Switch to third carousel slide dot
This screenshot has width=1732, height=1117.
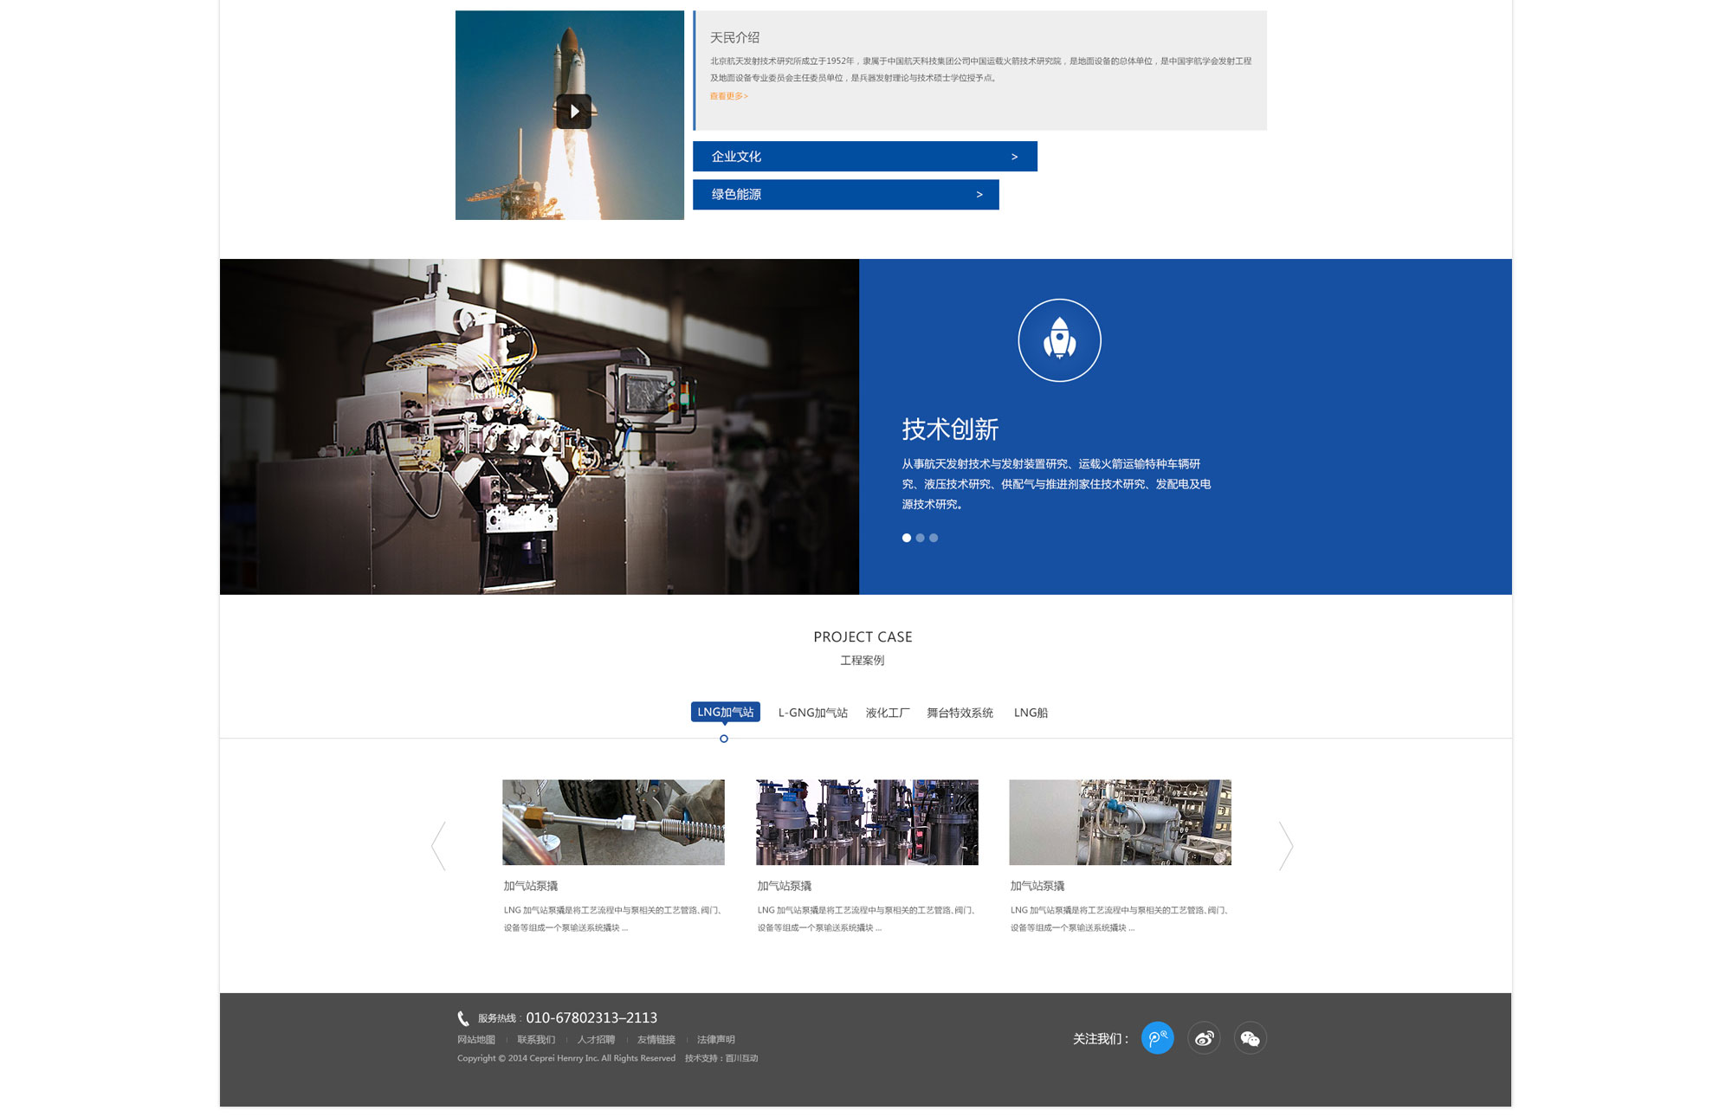coord(934,538)
